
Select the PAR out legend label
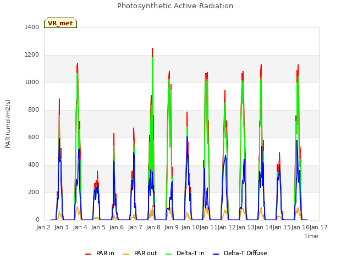145,253
